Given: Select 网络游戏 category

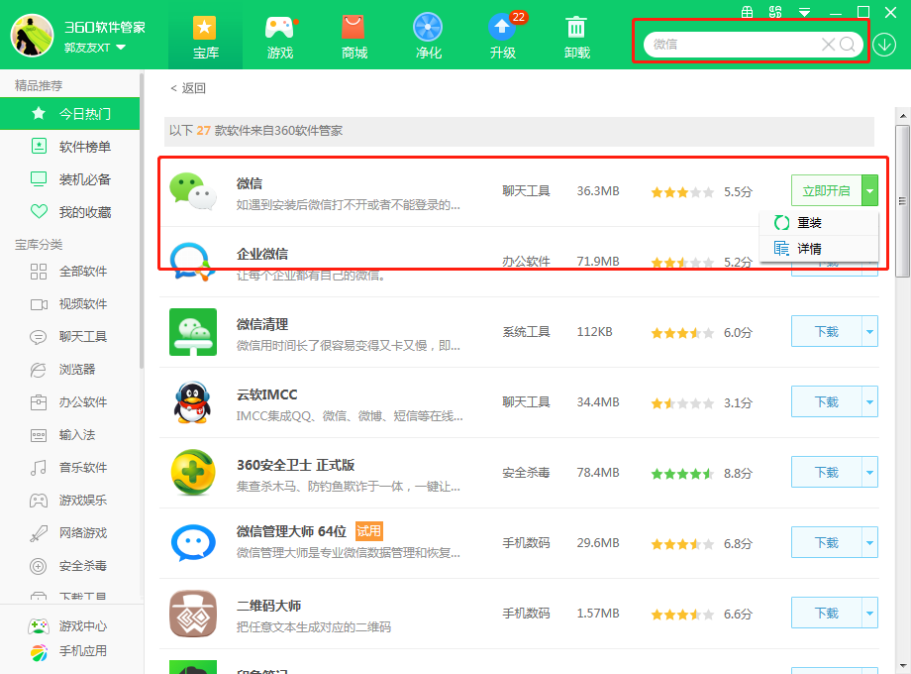Looking at the screenshot, I should tap(69, 532).
